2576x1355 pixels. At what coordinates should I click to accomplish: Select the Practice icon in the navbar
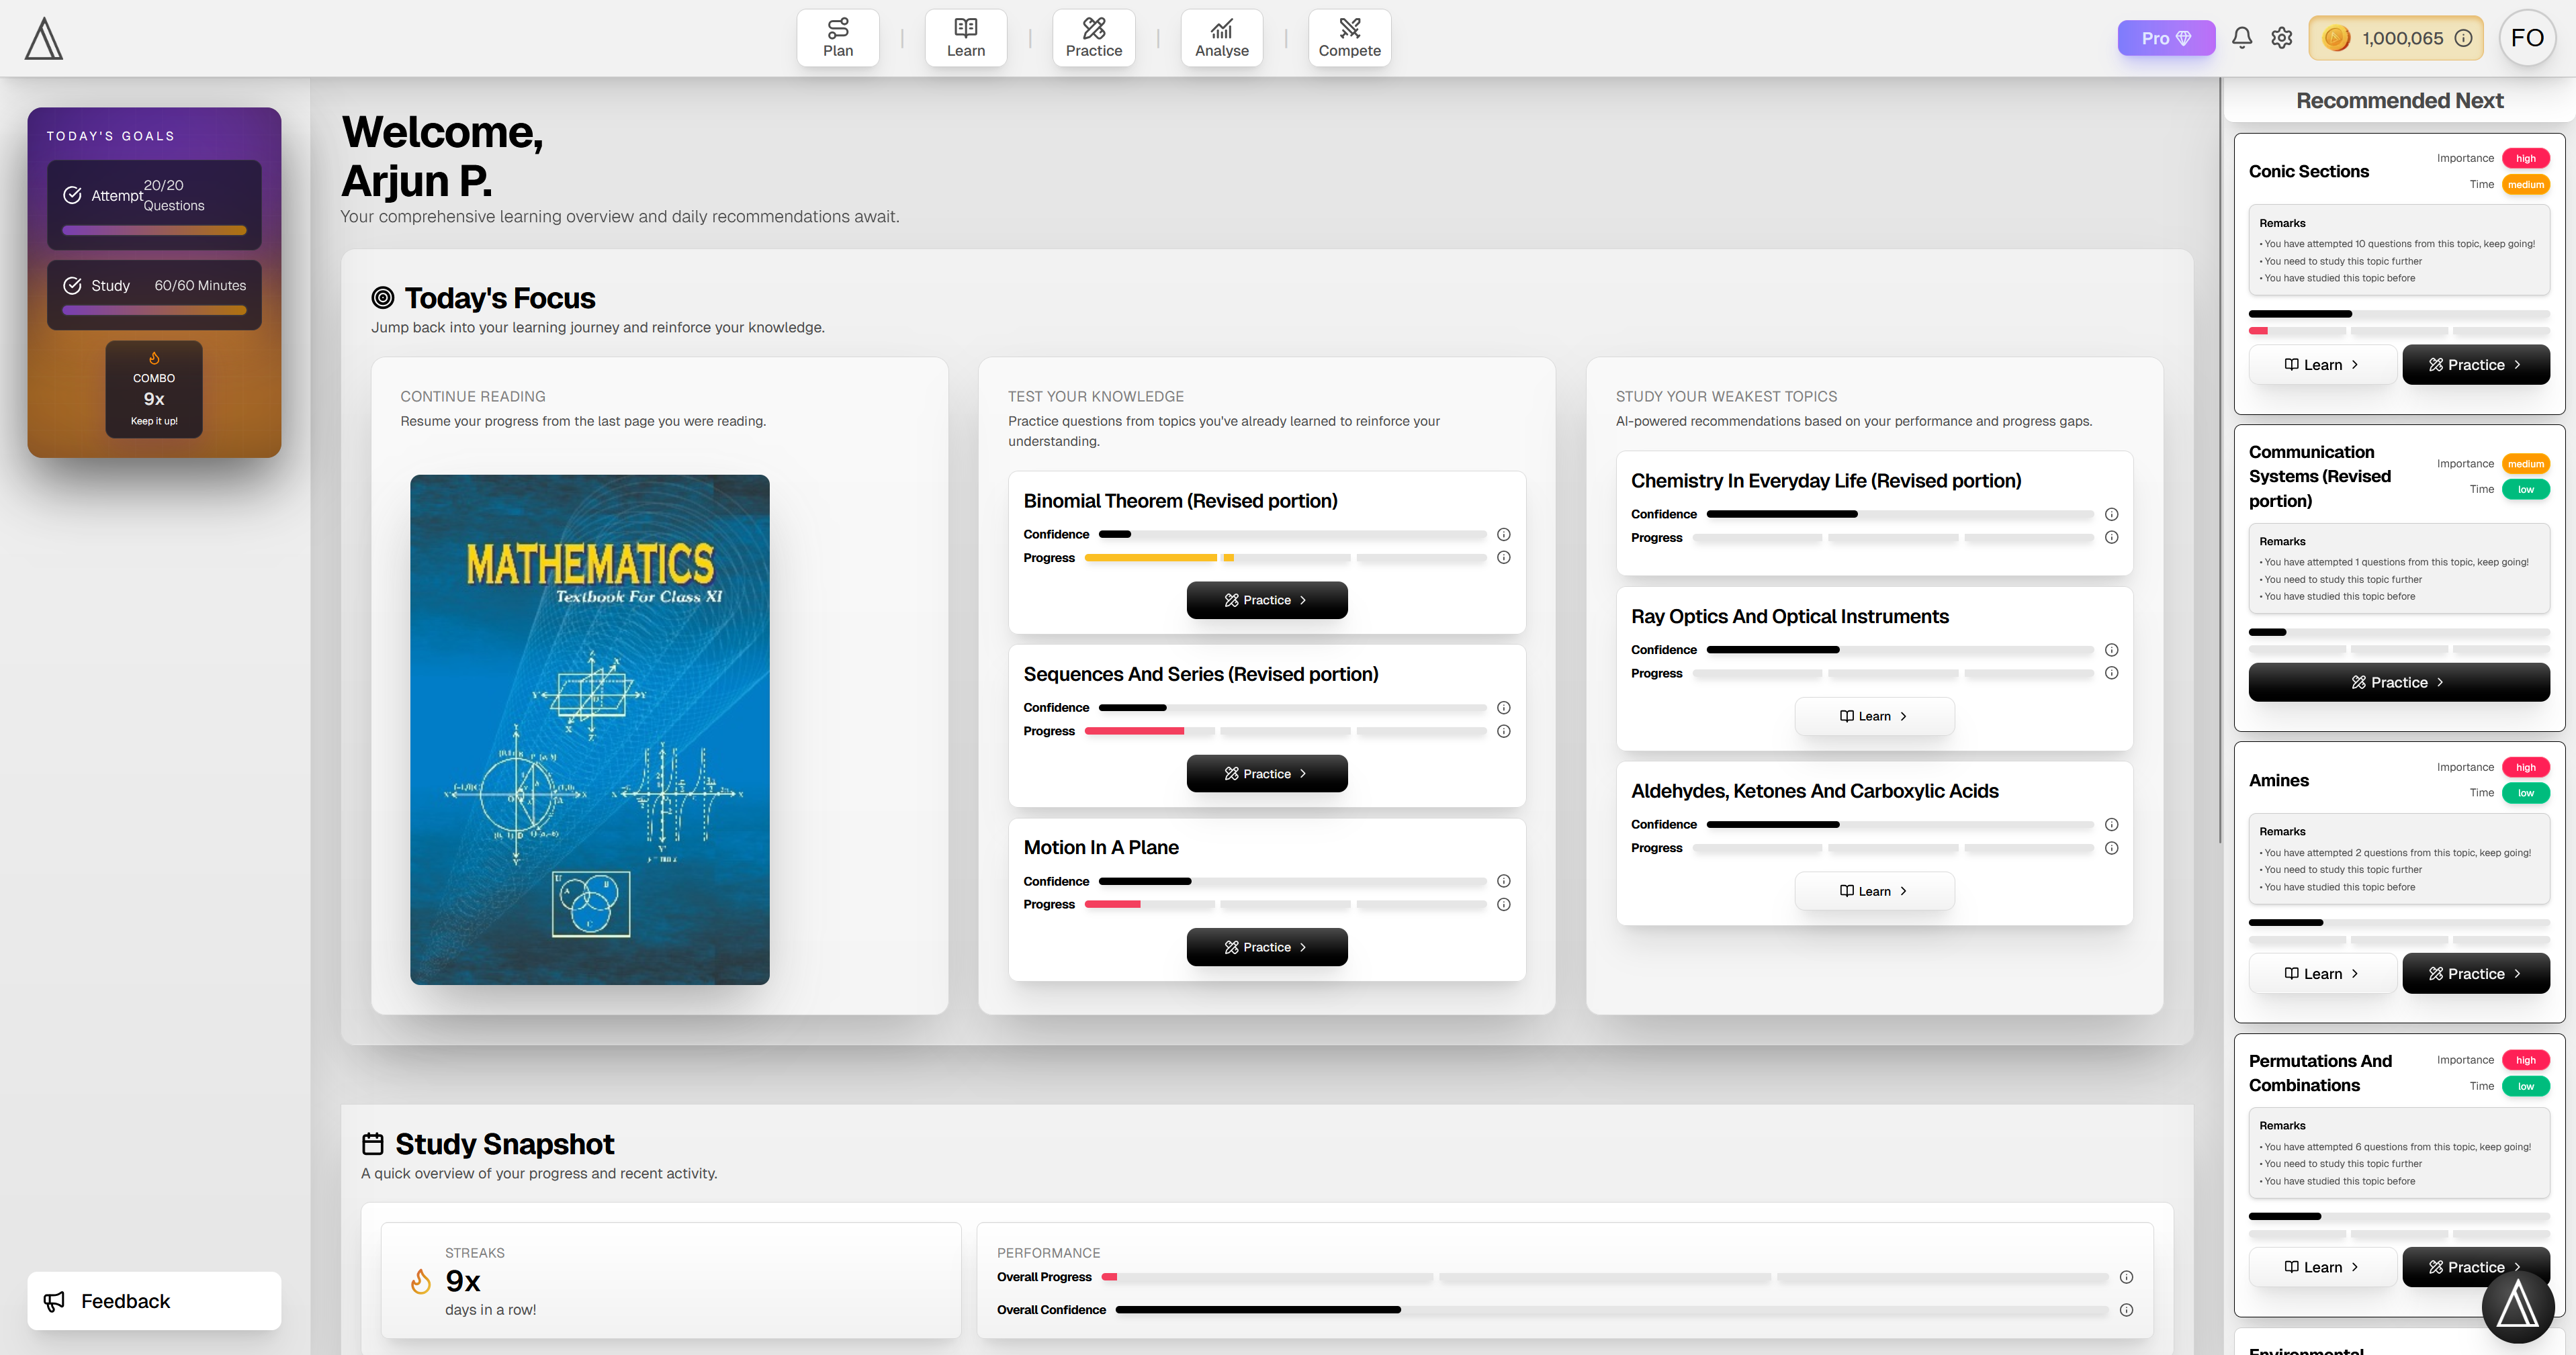click(1093, 37)
